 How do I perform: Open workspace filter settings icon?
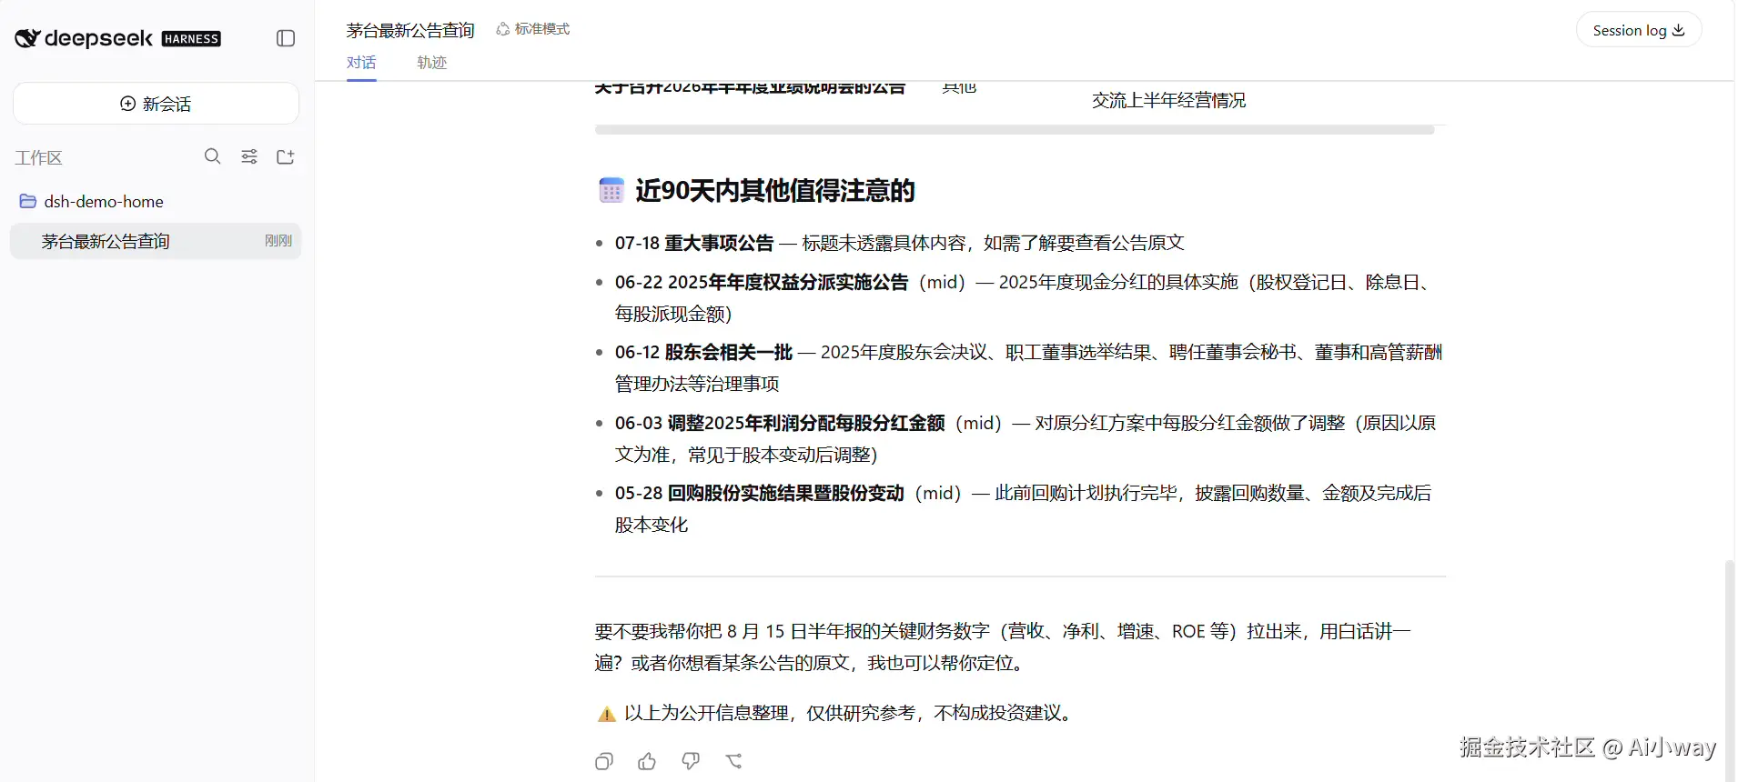coord(249,156)
